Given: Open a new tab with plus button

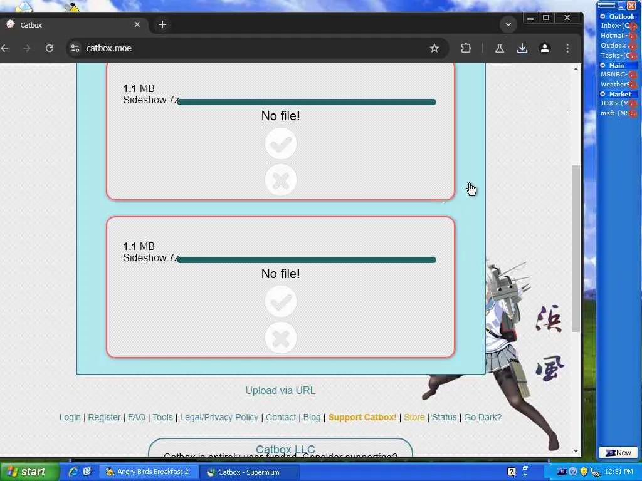Looking at the screenshot, I should [162, 24].
